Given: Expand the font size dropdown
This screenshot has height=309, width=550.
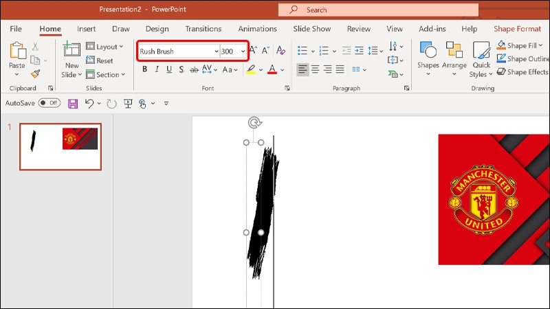Looking at the screenshot, I should coord(243,51).
